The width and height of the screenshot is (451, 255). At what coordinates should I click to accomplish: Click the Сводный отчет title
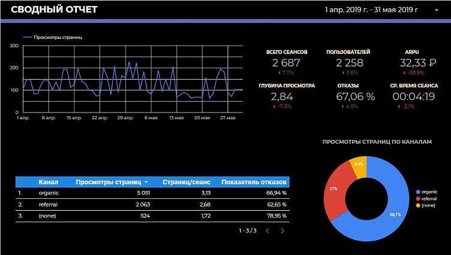(54, 10)
